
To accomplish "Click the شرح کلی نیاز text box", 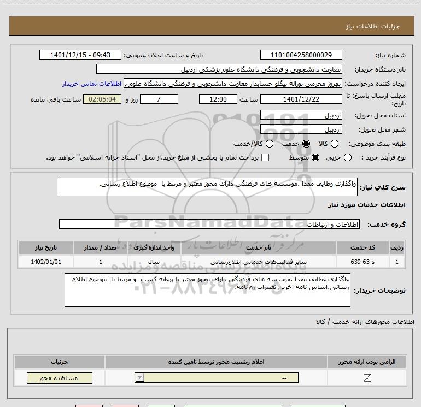I will point(207,187).
